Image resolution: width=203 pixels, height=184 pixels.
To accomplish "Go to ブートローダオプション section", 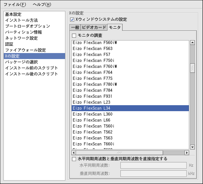I will pyautogui.click(x=27, y=26).
